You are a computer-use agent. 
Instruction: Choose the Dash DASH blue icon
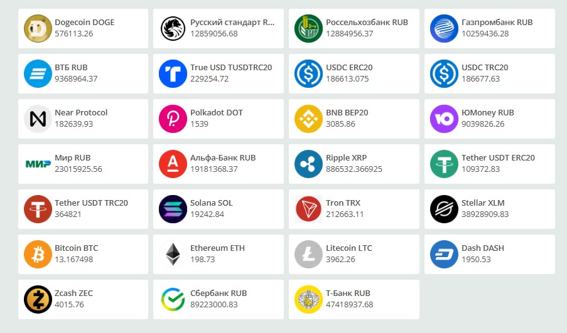click(445, 254)
